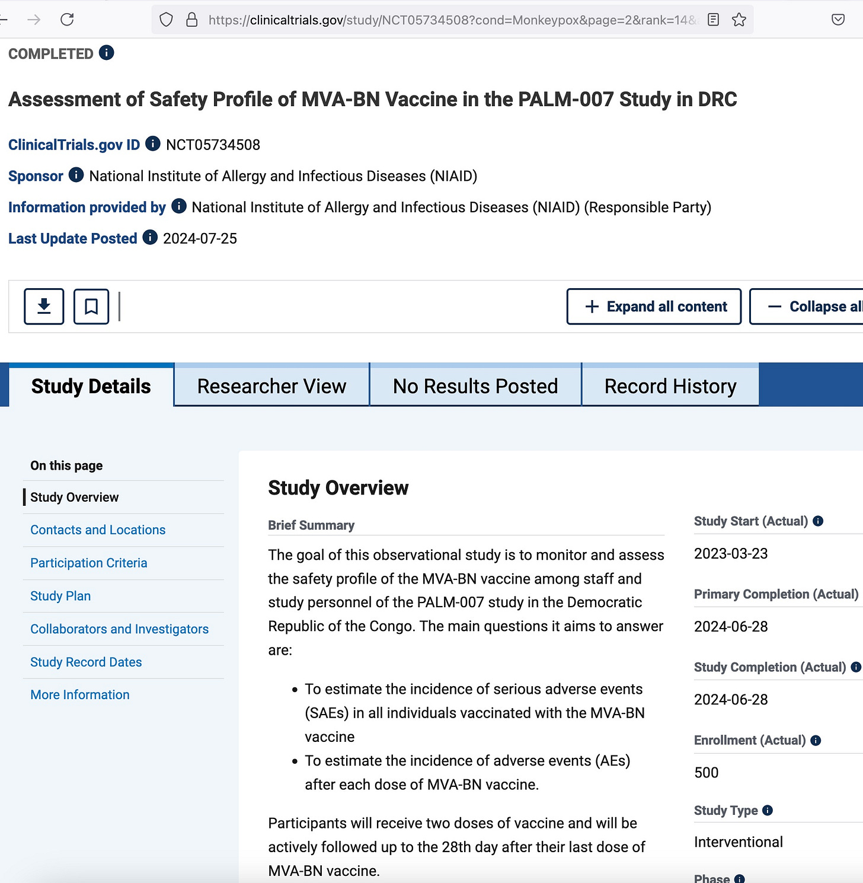This screenshot has width=863, height=883.
Task: Open the No Results Posted tab
Action: [475, 386]
